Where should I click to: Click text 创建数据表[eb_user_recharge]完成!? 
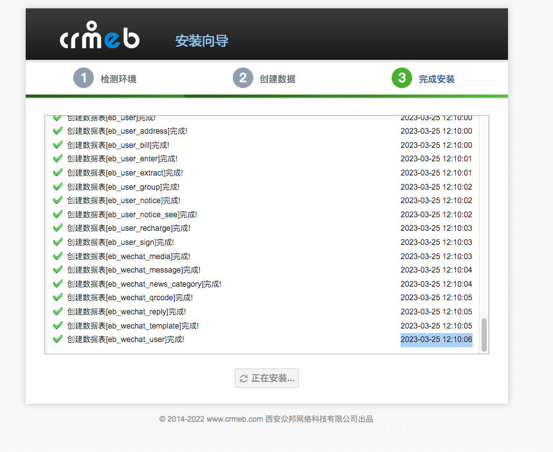(x=129, y=228)
